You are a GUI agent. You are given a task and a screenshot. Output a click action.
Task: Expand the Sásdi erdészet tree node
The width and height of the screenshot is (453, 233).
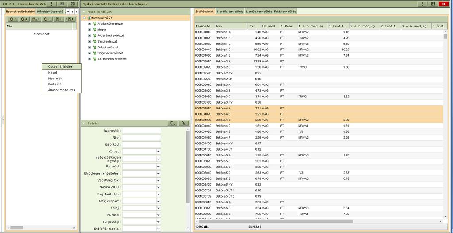(x=89, y=41)
